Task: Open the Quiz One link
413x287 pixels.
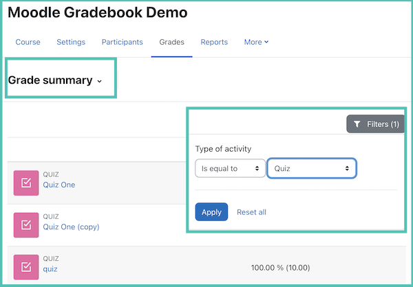Action: 59,185
